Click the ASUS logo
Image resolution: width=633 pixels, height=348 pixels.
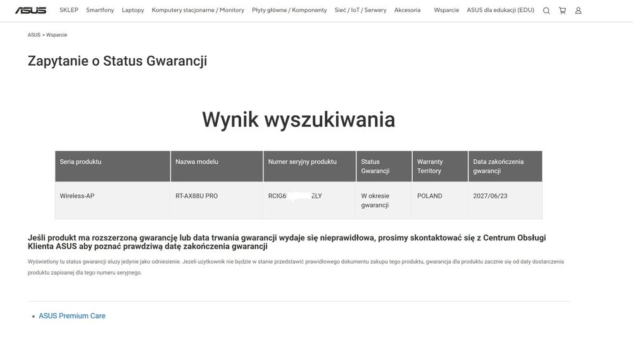(x=30, y=10)
